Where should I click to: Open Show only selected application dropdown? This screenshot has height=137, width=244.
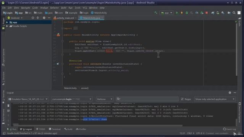click(x=215, y=99)
